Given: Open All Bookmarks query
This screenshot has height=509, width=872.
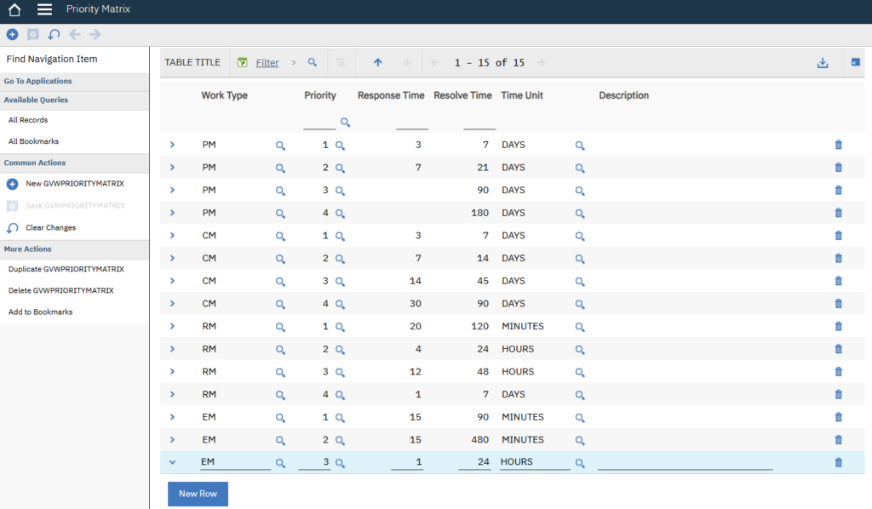Looking at the screenshot, I should (x=33, y=141).
